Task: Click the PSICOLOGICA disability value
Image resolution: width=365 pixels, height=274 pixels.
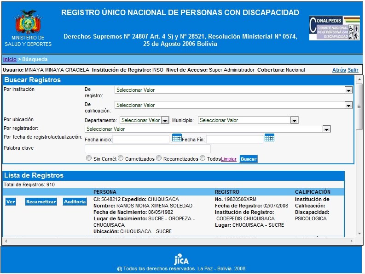Action: (311, 218)
